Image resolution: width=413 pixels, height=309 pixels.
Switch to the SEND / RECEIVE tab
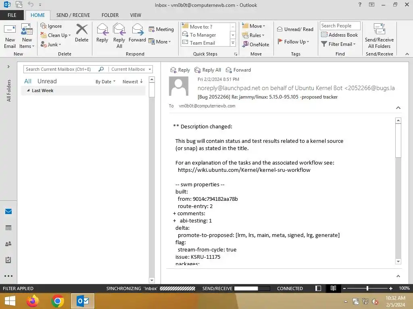point(73,15)
